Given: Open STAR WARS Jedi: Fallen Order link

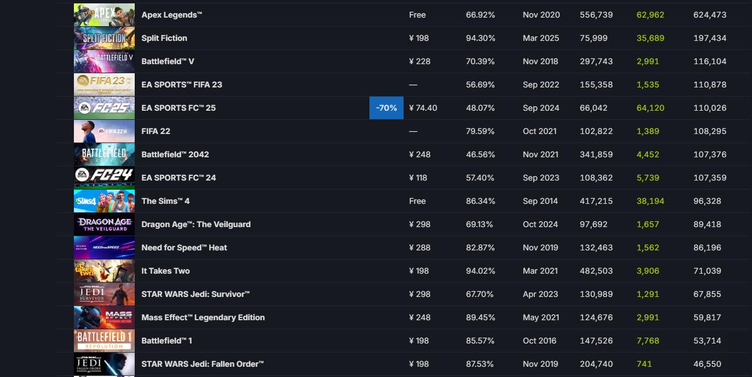Looking at the screenshot, I should point(202,364).
